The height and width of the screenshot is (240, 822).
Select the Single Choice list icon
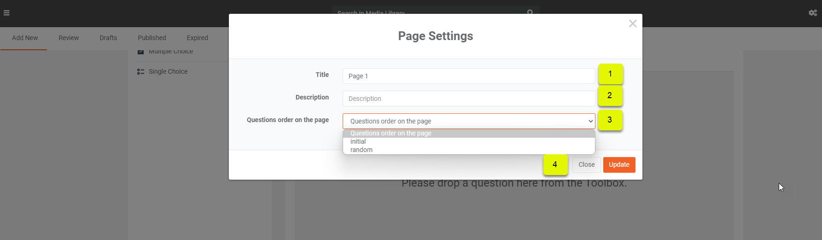141,72
